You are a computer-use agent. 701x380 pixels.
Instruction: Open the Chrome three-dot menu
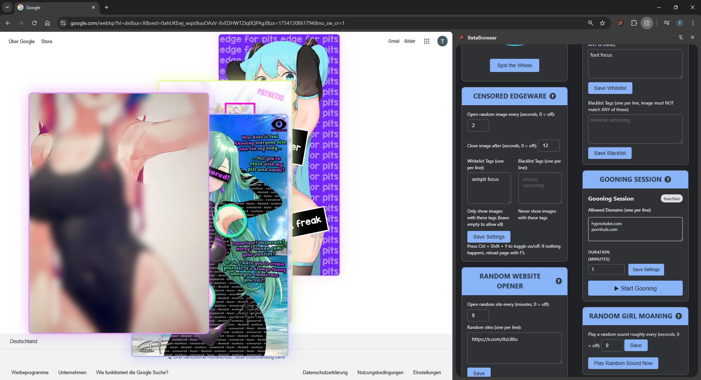point(693,23)
